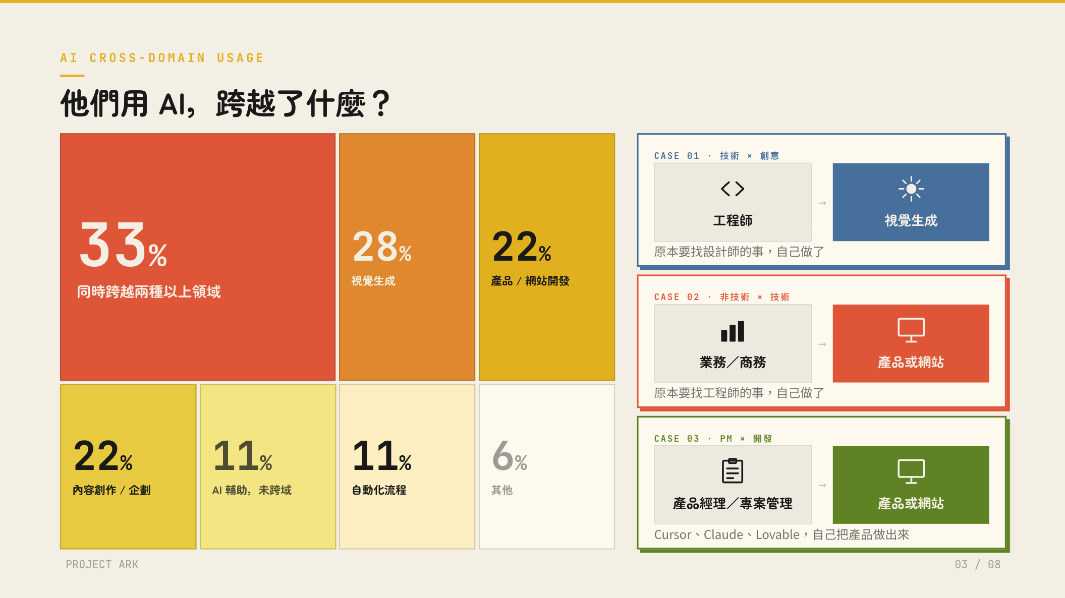Click the caption 原本要找設計師的事，自己做了
The image size is (1065, 598).
click(x=739, y=252)
